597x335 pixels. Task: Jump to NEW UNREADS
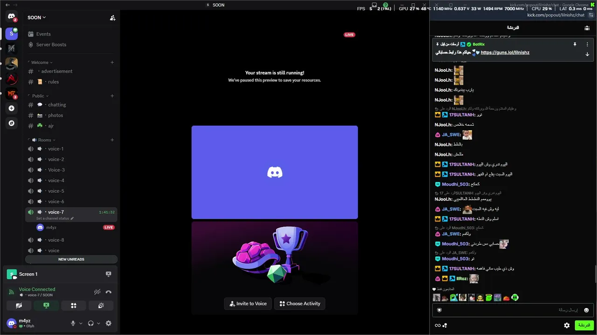pos(71,259)
